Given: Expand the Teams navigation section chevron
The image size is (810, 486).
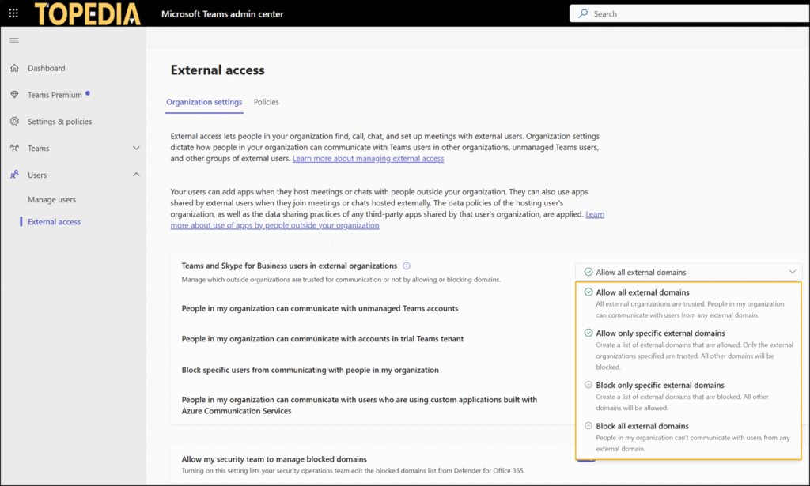Looking at the screenshot, I should click(136, 149).
